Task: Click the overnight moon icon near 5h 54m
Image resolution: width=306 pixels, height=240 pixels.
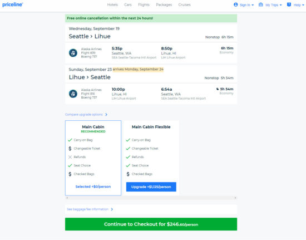Action: pyautogui.click(x=218, y=89)
